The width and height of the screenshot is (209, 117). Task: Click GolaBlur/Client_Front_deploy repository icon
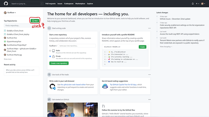click(5, 34)
